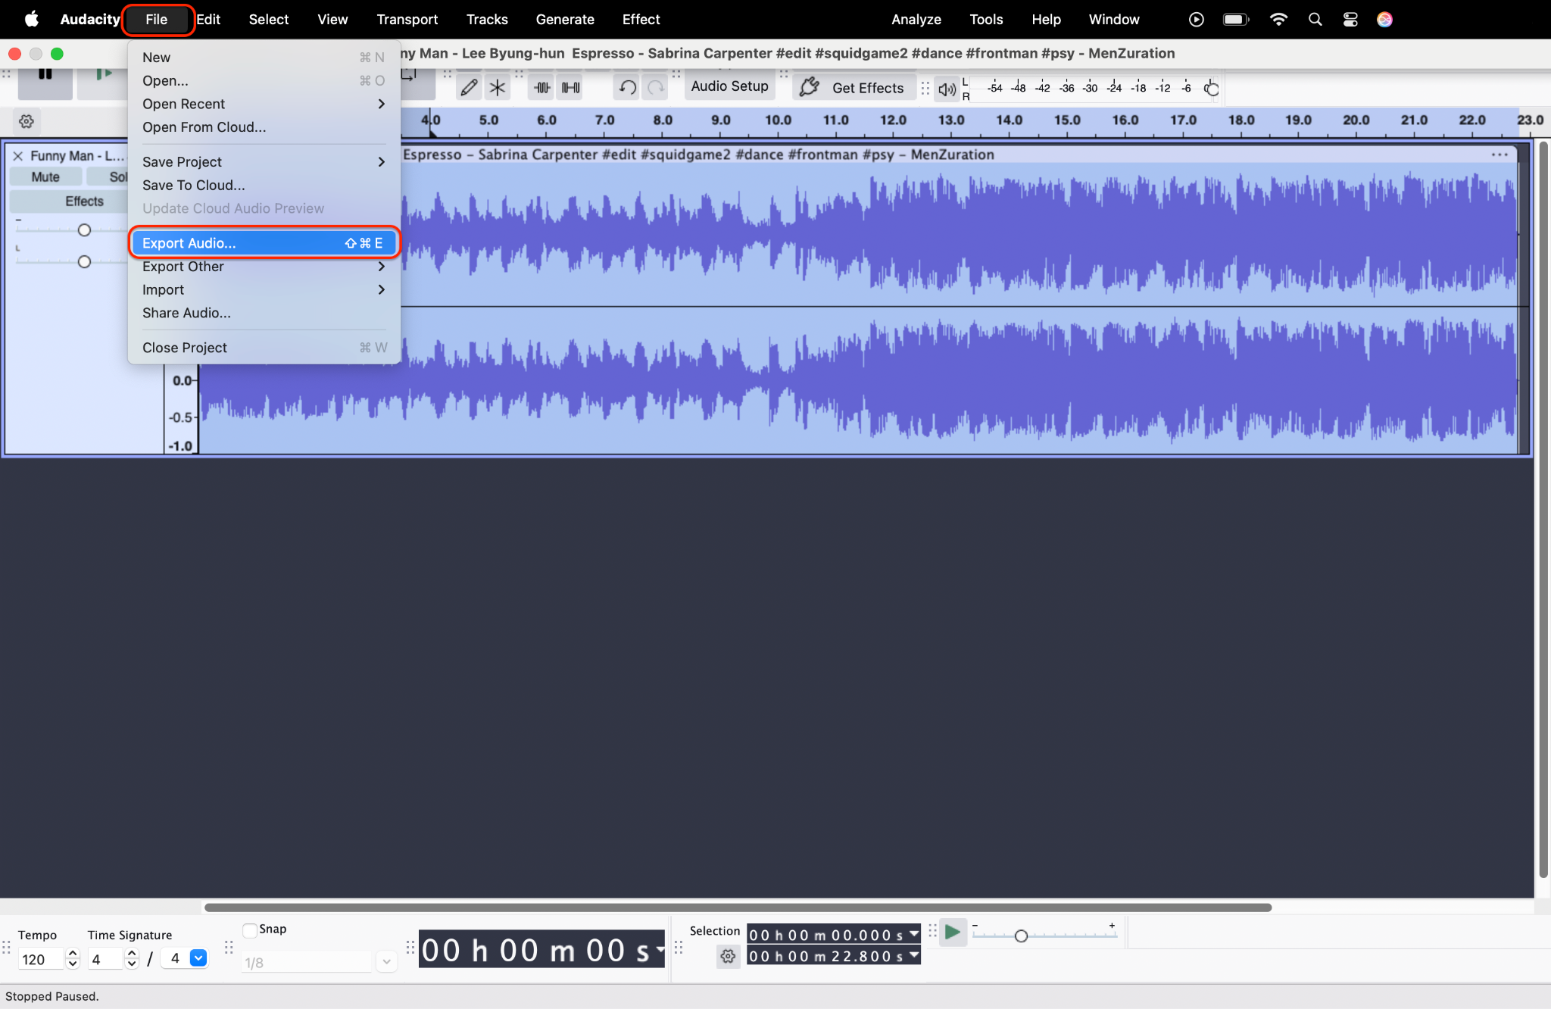Select Open From Cloud... menu entry
1551x1009 pixels.
click(x=264, y=127)
